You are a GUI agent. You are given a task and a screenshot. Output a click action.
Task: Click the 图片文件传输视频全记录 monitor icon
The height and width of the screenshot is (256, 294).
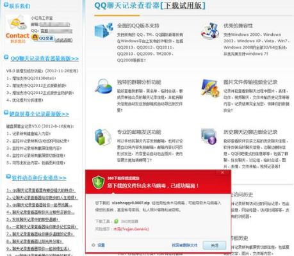(x=210, y=88)
